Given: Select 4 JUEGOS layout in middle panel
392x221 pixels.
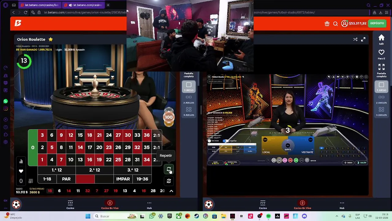Looking at the screenshot, I should pos(189,111).
